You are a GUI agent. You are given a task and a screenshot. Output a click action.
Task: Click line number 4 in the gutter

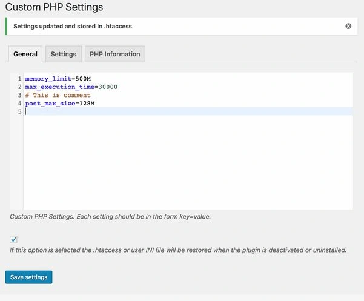tap(19, 104)
